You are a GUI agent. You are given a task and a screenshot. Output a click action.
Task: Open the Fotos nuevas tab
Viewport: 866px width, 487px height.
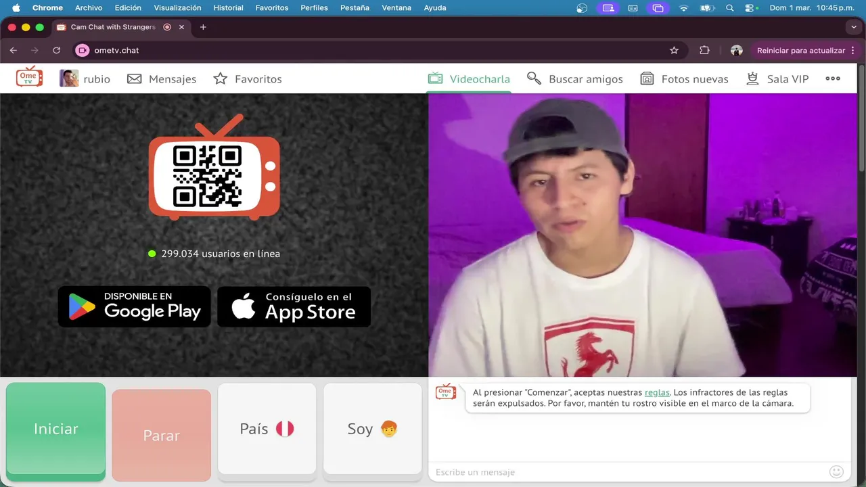(x=684, y=79)
